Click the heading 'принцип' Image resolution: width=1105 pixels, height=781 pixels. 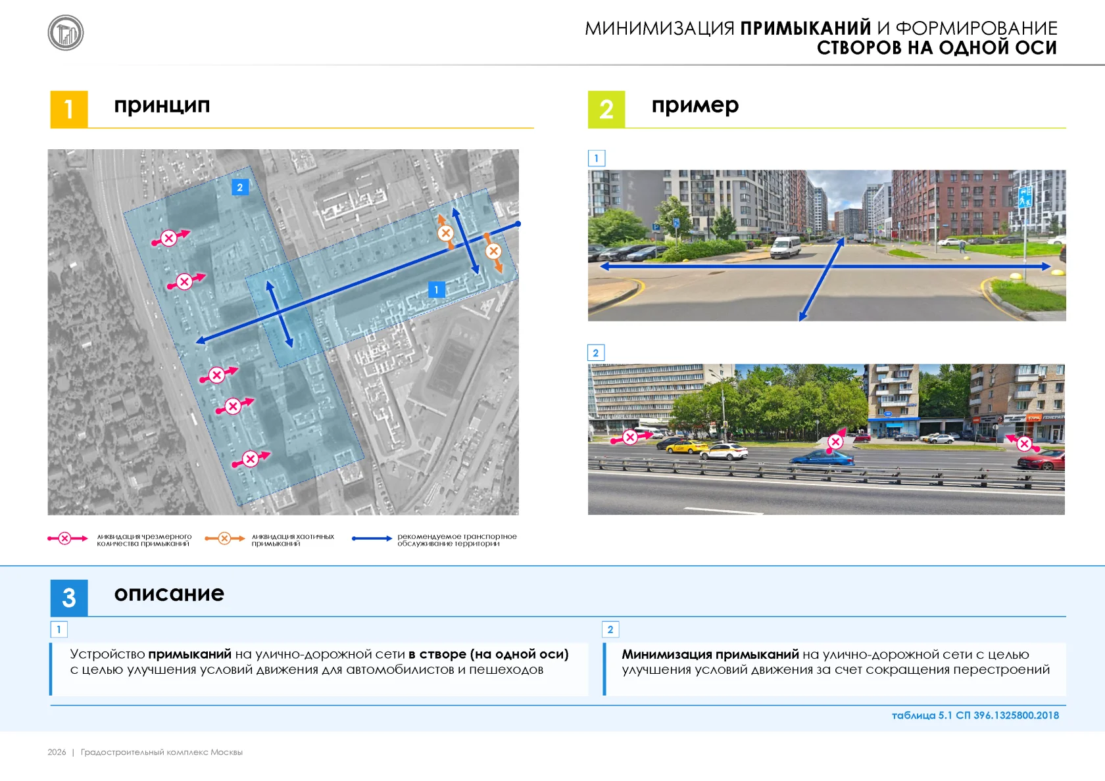162,105
